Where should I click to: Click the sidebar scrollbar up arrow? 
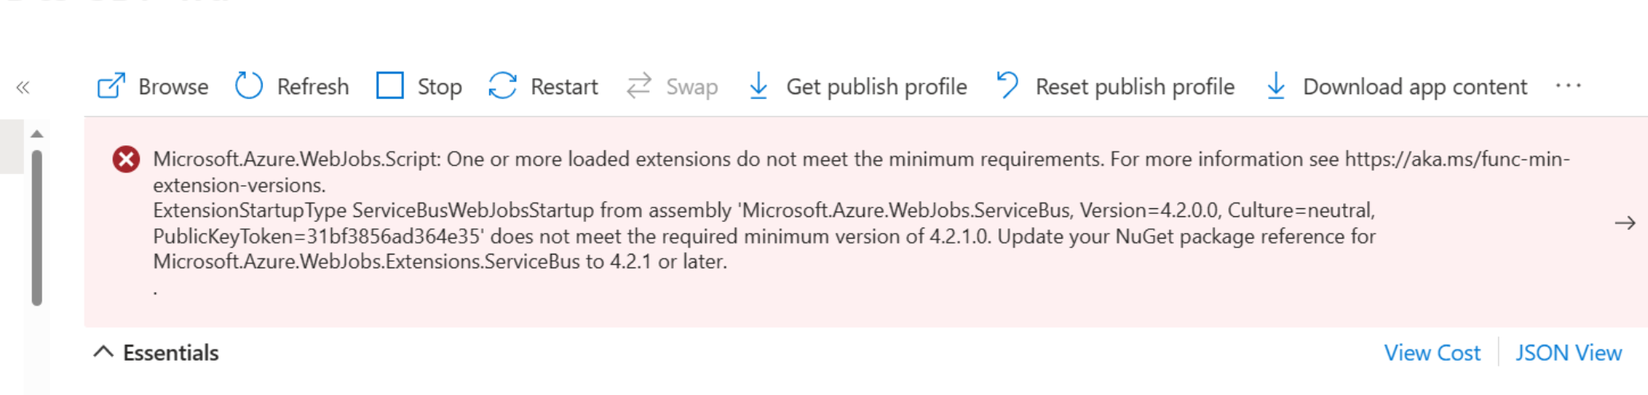click(37, 134)
